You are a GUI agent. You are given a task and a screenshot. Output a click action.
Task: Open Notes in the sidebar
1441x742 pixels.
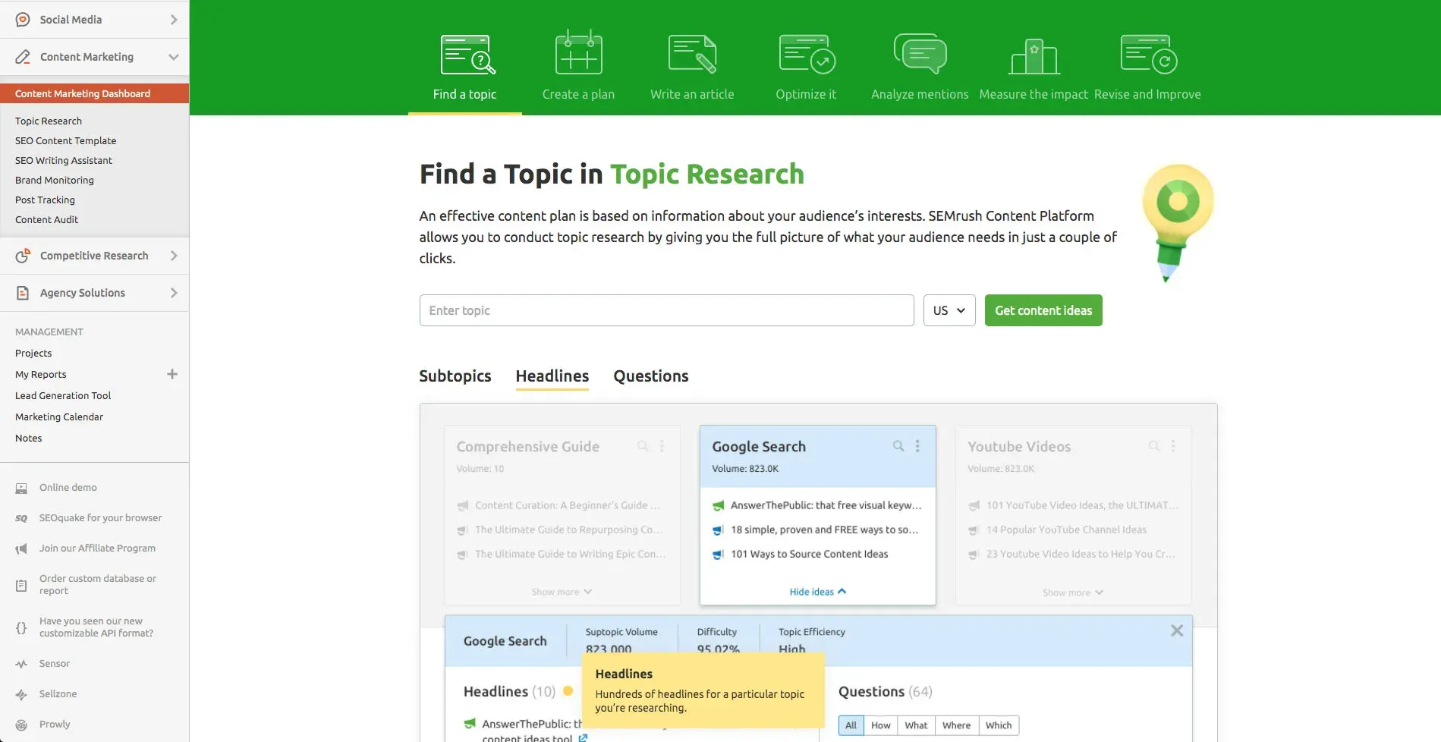(29, 439)
